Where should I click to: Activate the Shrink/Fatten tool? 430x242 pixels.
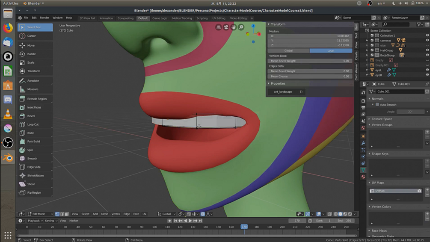35,175
